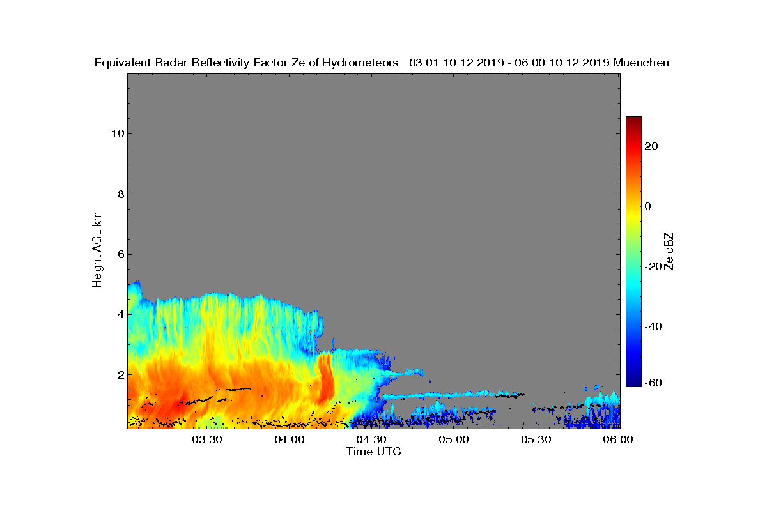
Task: Click the '04:00' time tick label
Action: point(290,439)
